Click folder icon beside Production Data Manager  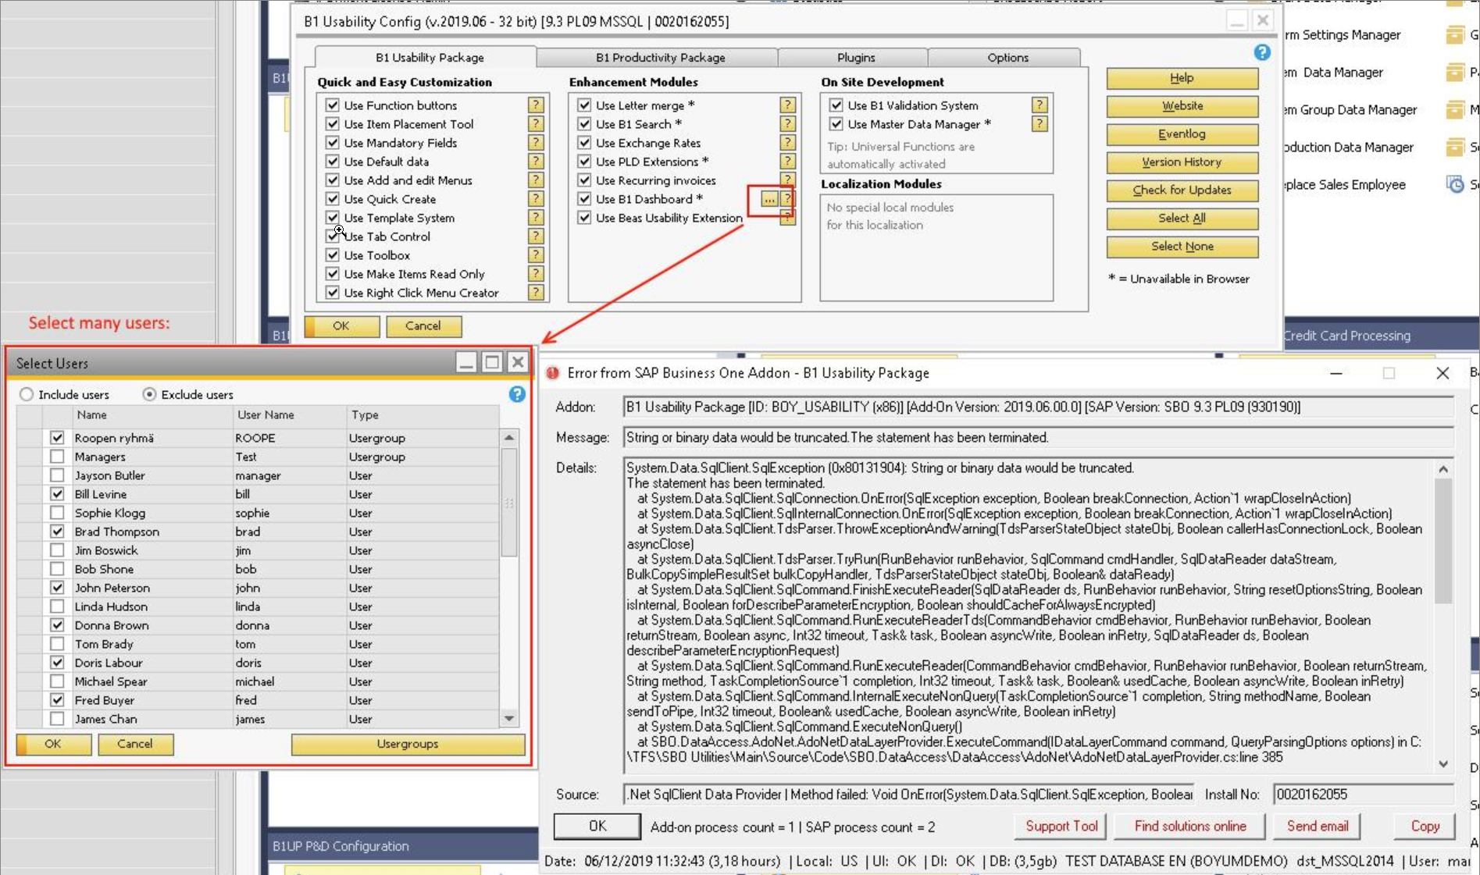[x=1455, y=147]
